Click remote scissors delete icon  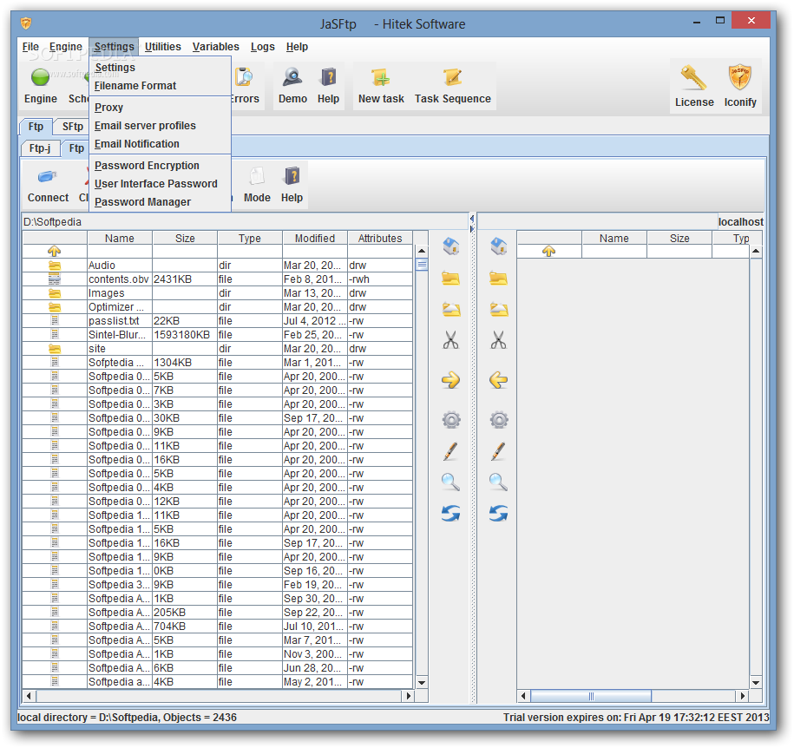point(499,340)
